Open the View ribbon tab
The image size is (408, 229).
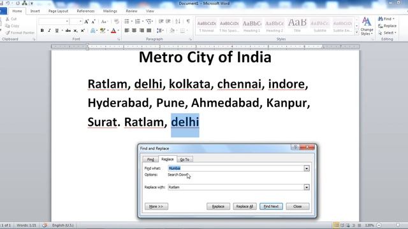pyautogui.click(x=150, y=11)
